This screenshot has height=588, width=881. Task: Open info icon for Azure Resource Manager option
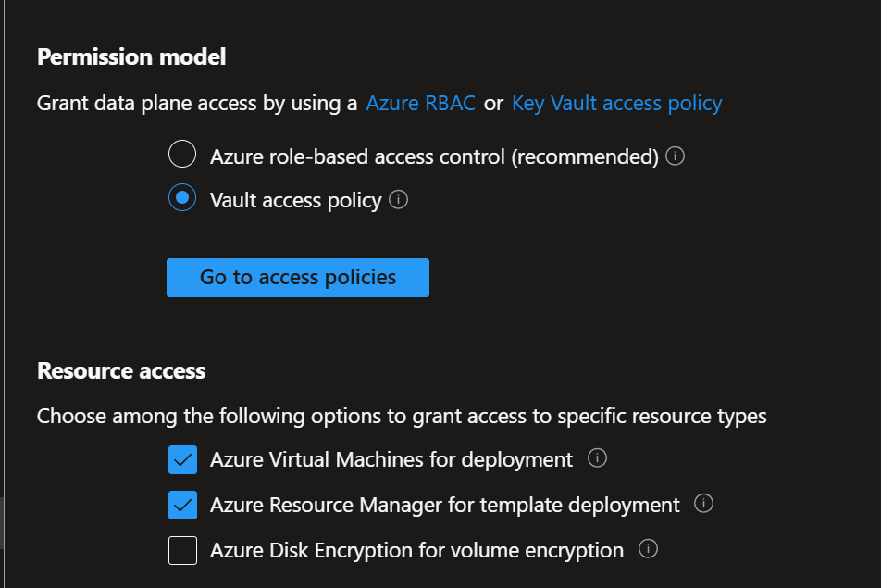(x=704, y=504)
